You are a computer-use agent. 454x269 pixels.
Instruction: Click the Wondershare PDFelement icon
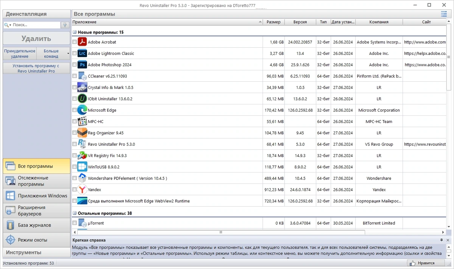coord(82,178)
